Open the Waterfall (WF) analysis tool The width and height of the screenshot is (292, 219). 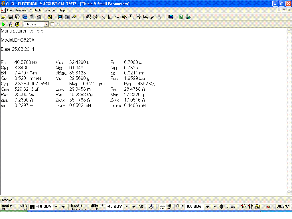139,17
